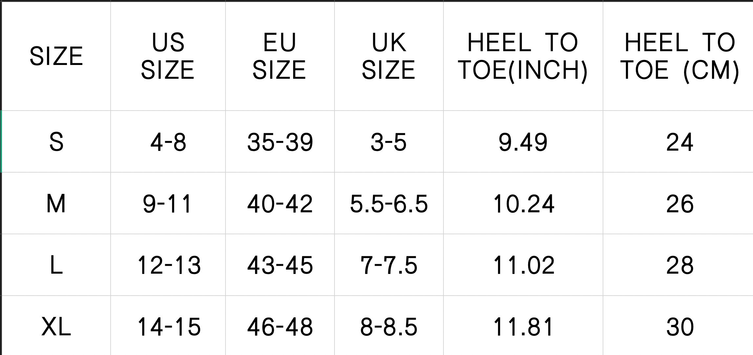This screenshot has height=355, width=753.
Task: Click the M size row label
Action: pyautogui.click(x=56, y=203)
